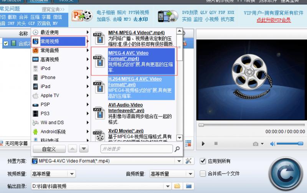Toggle the 应用到所有 checkbox

pyautogui.click(x=203, y=161)
